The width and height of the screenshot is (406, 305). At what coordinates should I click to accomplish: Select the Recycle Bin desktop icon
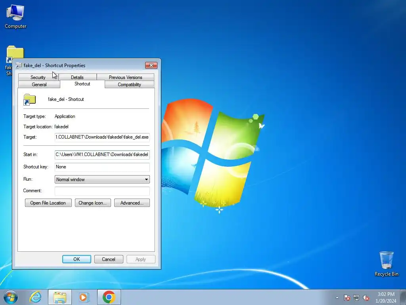[x=386, y=264]
